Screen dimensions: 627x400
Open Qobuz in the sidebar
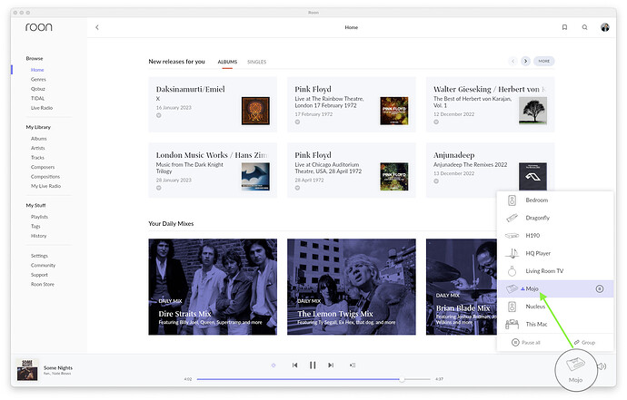(38, 89)
